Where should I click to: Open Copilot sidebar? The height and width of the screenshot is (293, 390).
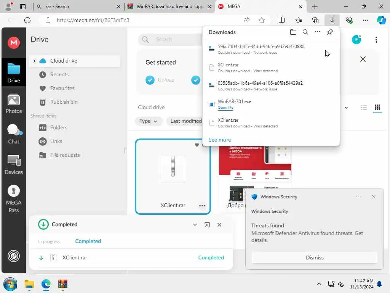point(381,21)
